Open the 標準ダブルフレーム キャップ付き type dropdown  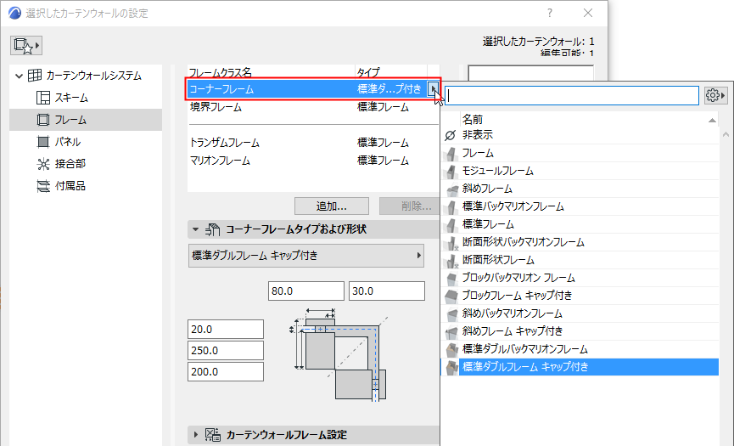(x=306, y=256)
